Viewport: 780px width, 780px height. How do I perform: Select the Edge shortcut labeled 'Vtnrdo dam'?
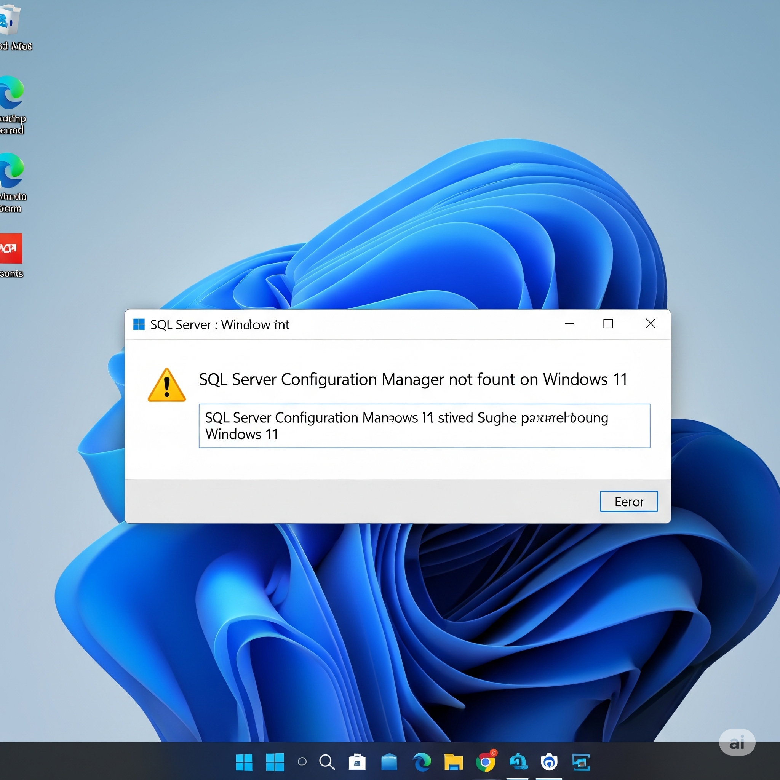(12, 183)
